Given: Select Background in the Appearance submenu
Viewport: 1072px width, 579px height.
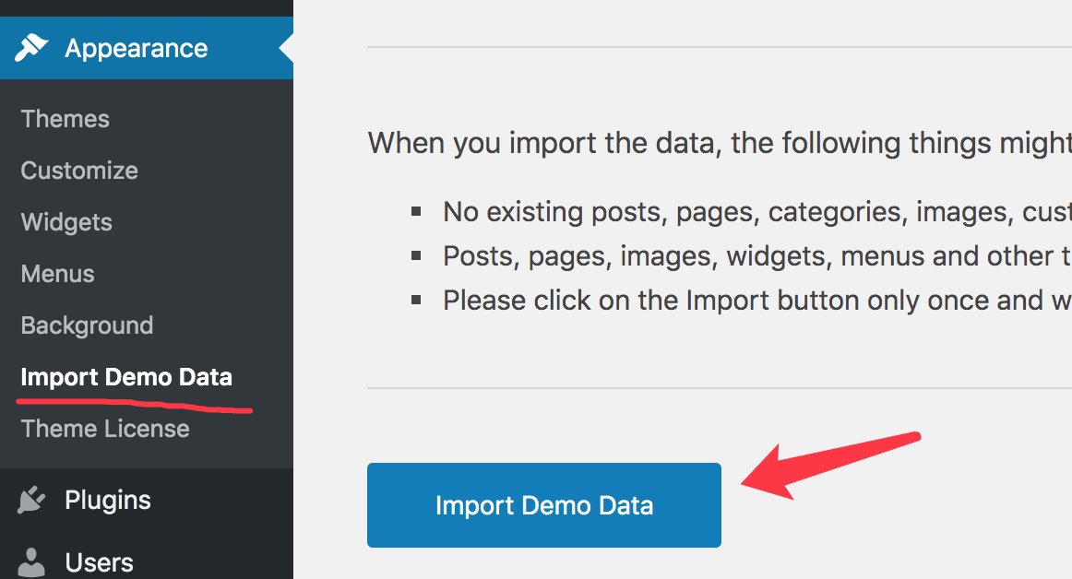Looking at the screenshot, I should click(87, 325).
